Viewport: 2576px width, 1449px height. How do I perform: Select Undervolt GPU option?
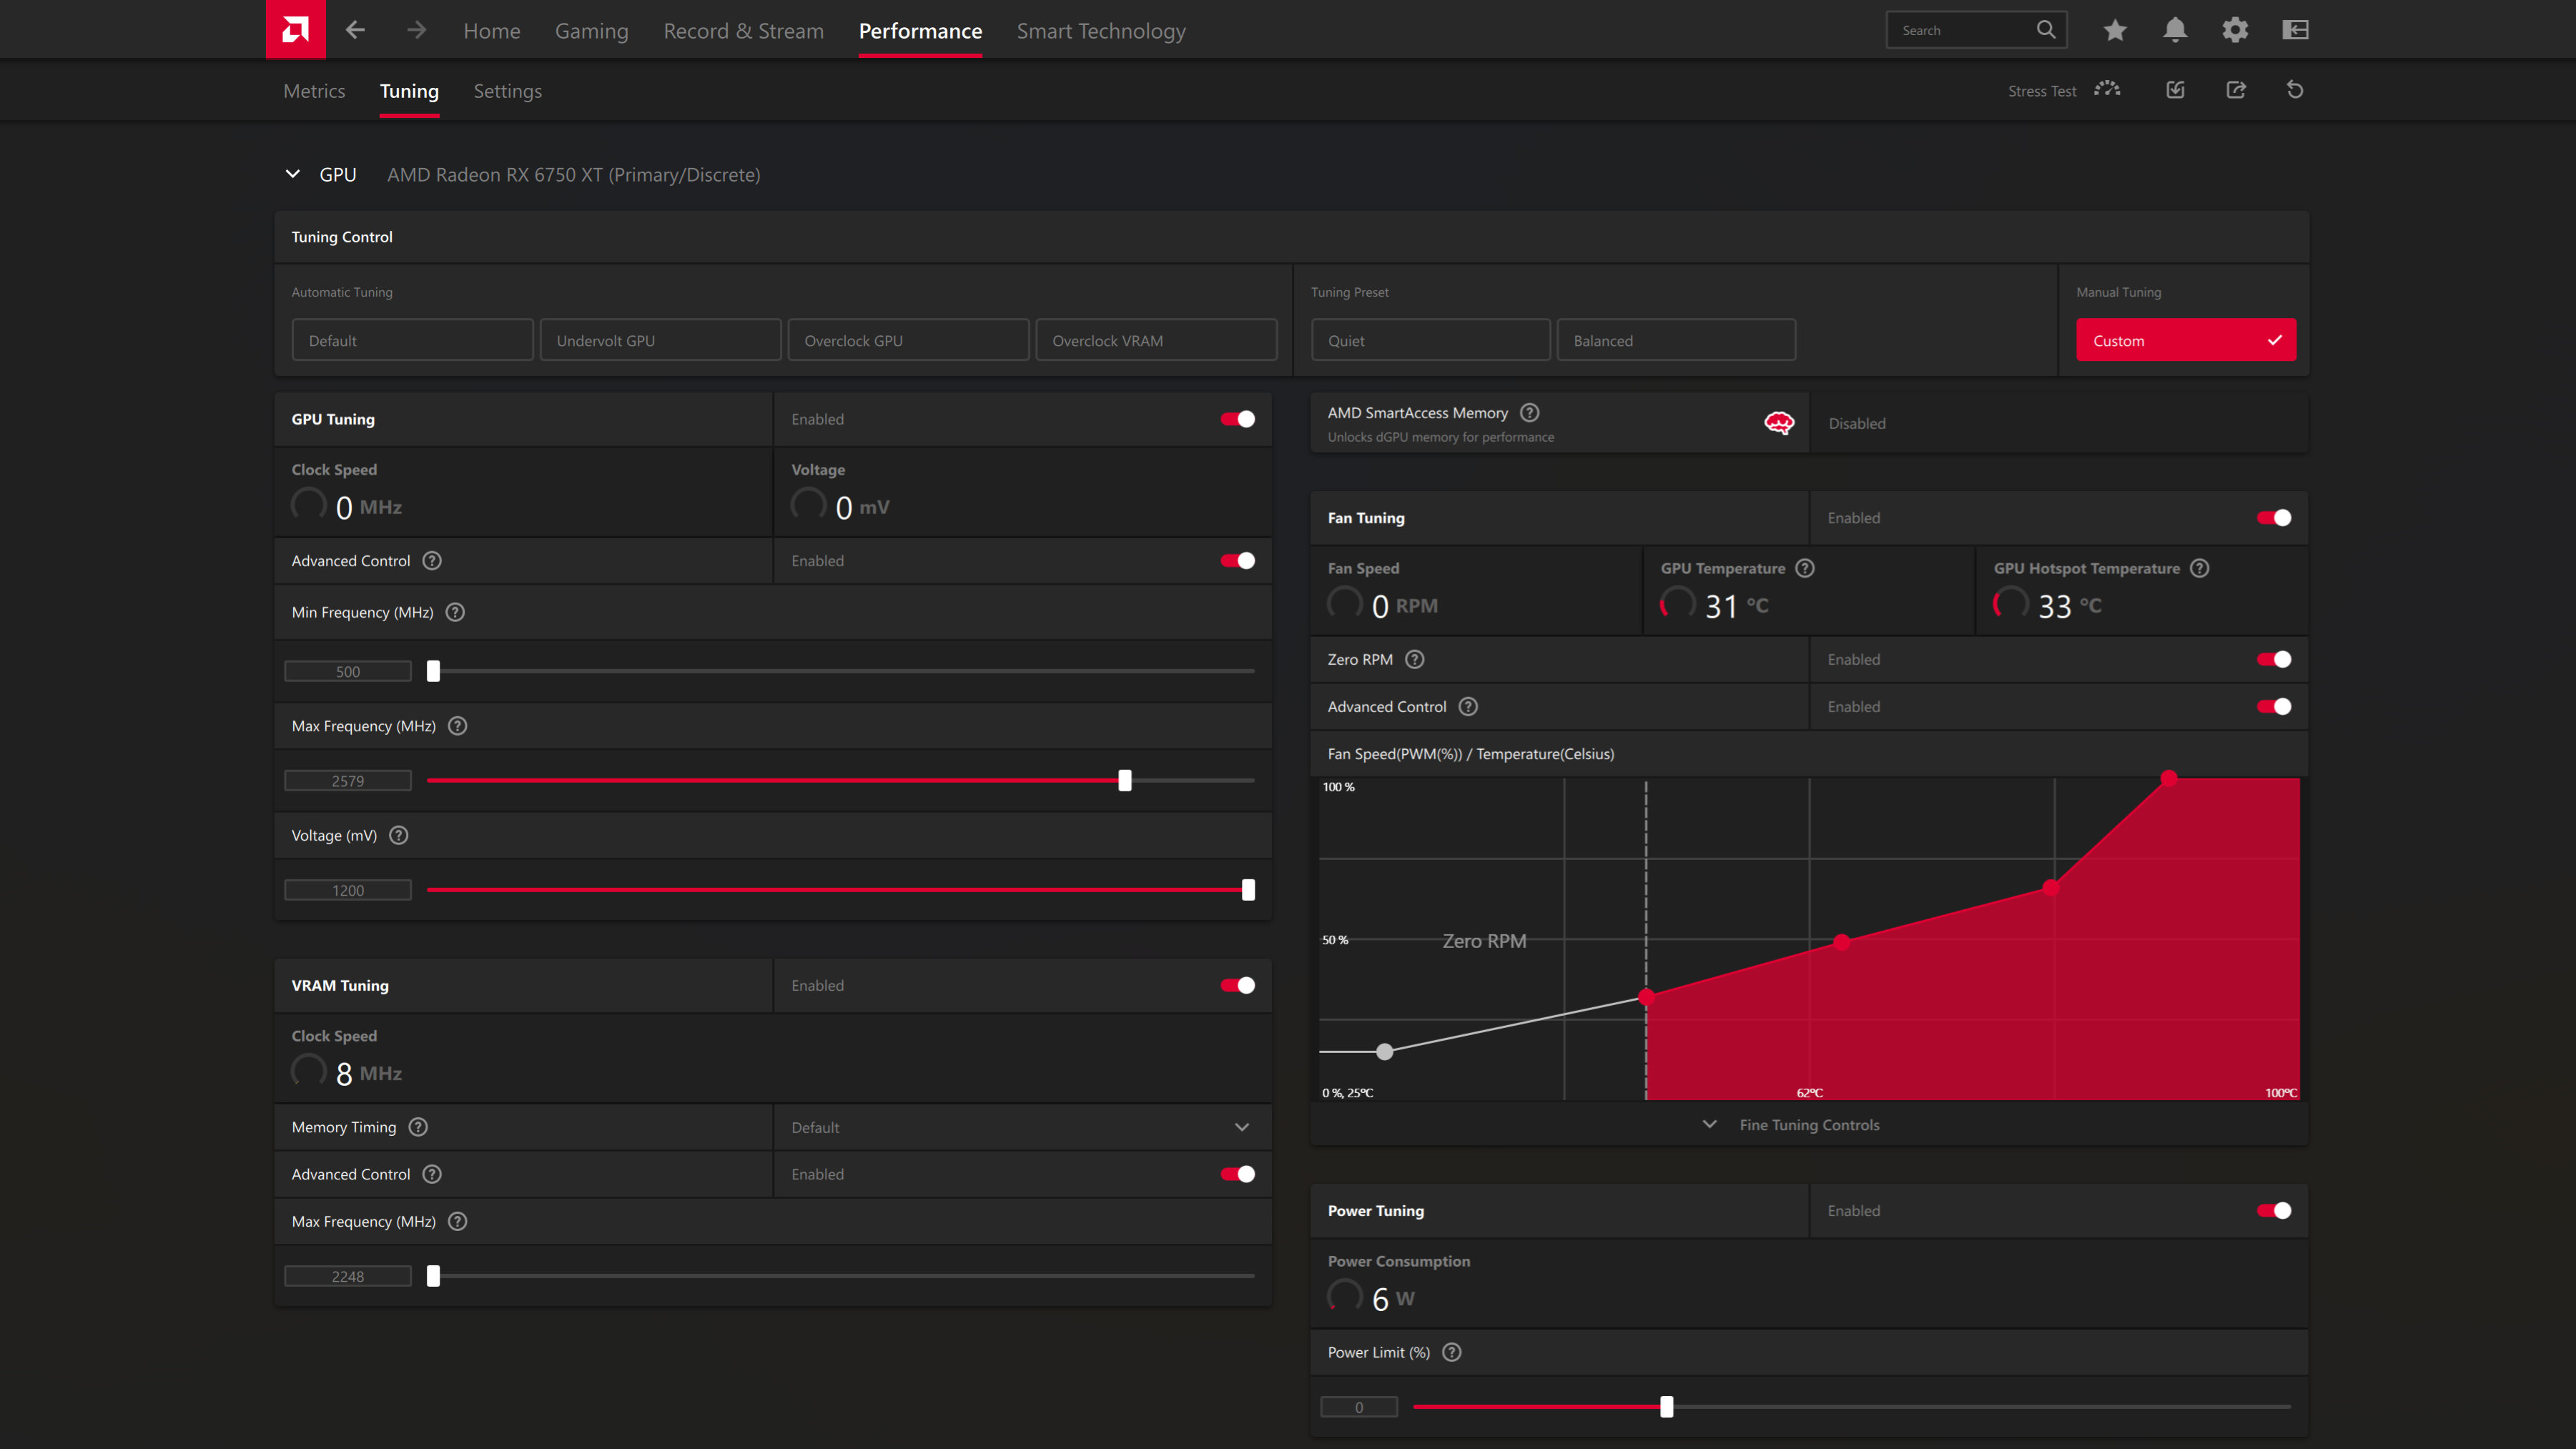660,340
